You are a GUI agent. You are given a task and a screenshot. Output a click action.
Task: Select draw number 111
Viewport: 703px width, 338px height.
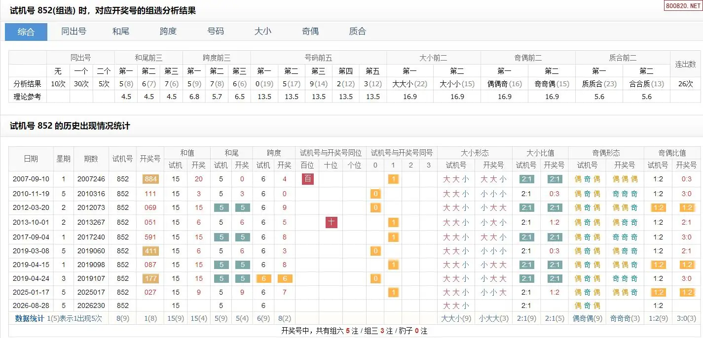point(150,194)
